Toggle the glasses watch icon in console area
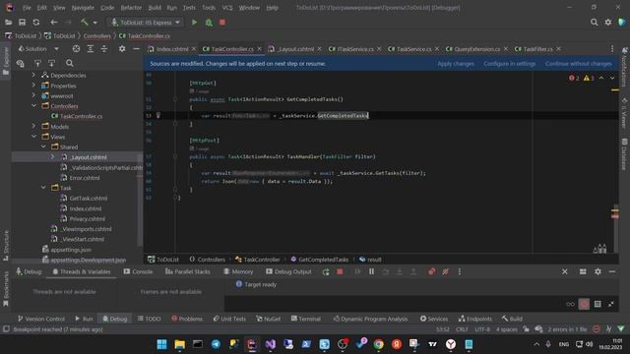The height and width of the screenshot is (354, 630). 570,304
